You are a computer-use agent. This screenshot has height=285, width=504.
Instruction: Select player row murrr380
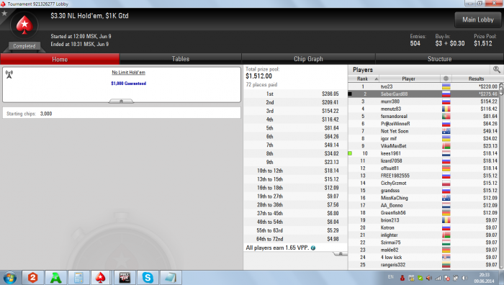tap(423, 101)
